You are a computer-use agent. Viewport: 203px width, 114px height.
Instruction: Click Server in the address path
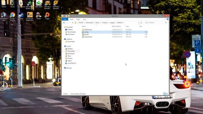pyautogui.click(x=97, y=22)
